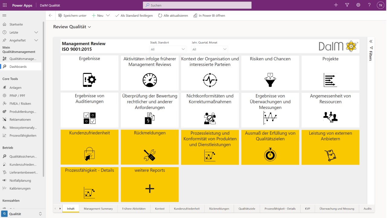Open the gauge tile for earlier Management Reviews
Screen dimensions: 387x218
[x=150, y=80]
